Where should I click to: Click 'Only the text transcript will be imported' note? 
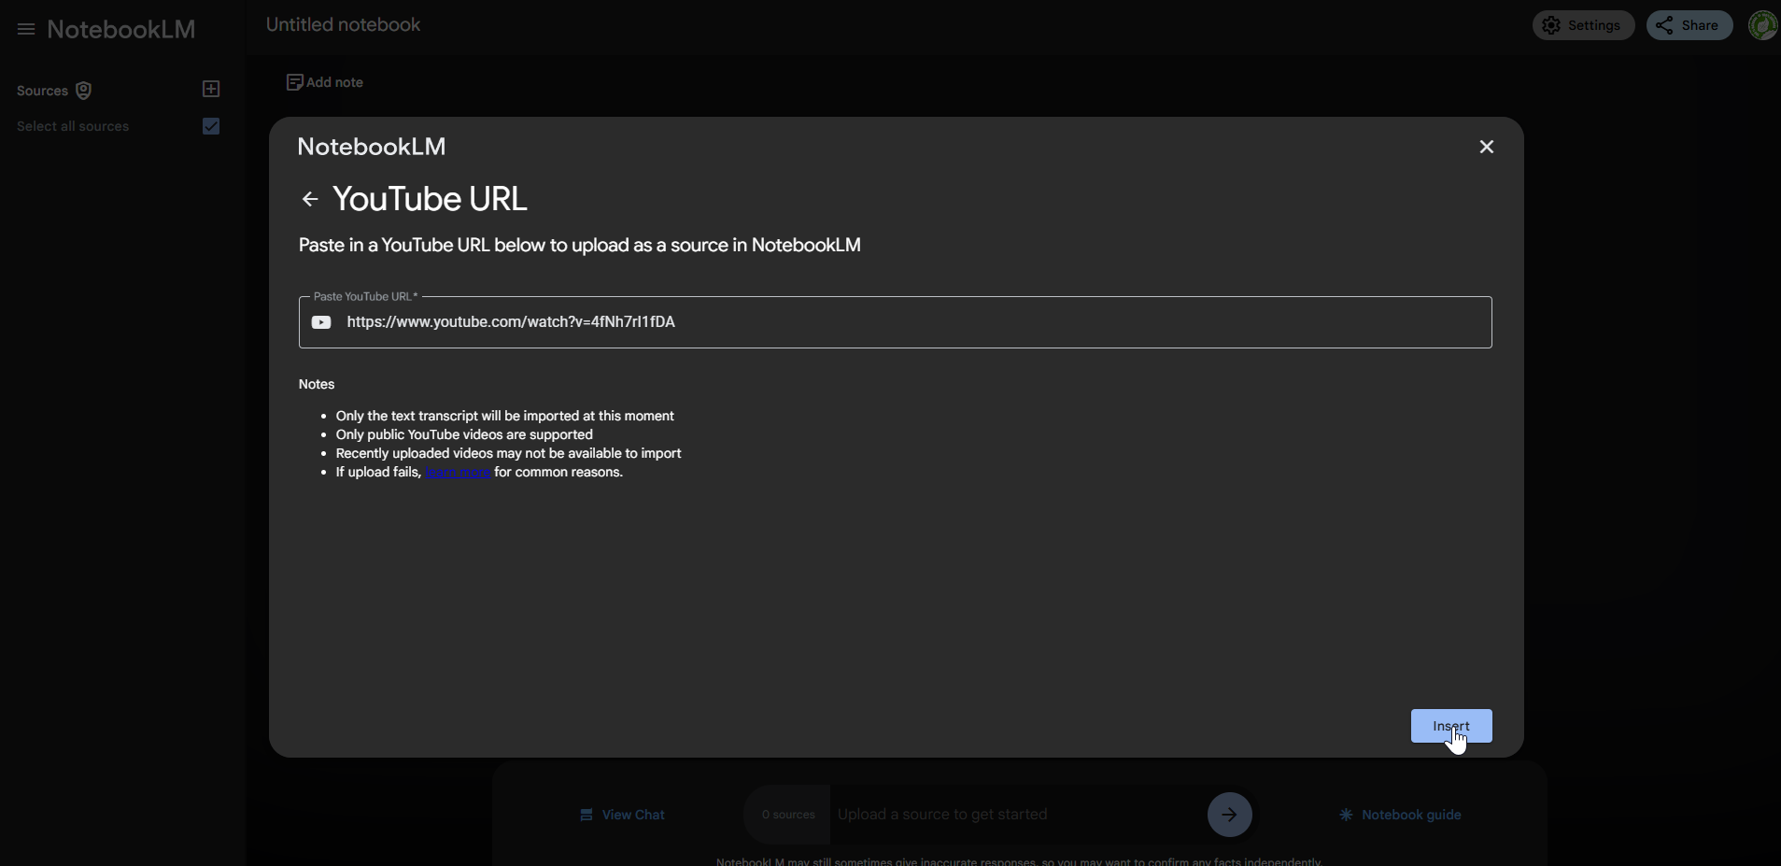pos(504,416)
